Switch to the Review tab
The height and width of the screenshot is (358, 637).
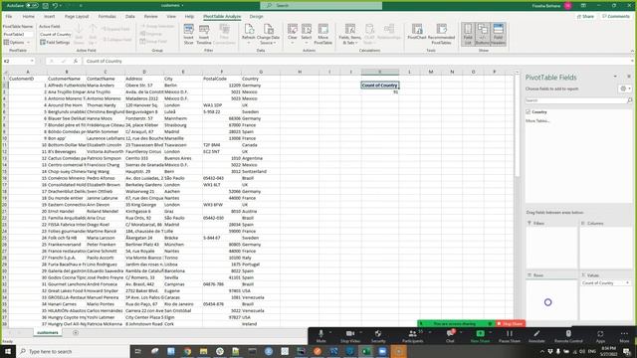[150, 17]
